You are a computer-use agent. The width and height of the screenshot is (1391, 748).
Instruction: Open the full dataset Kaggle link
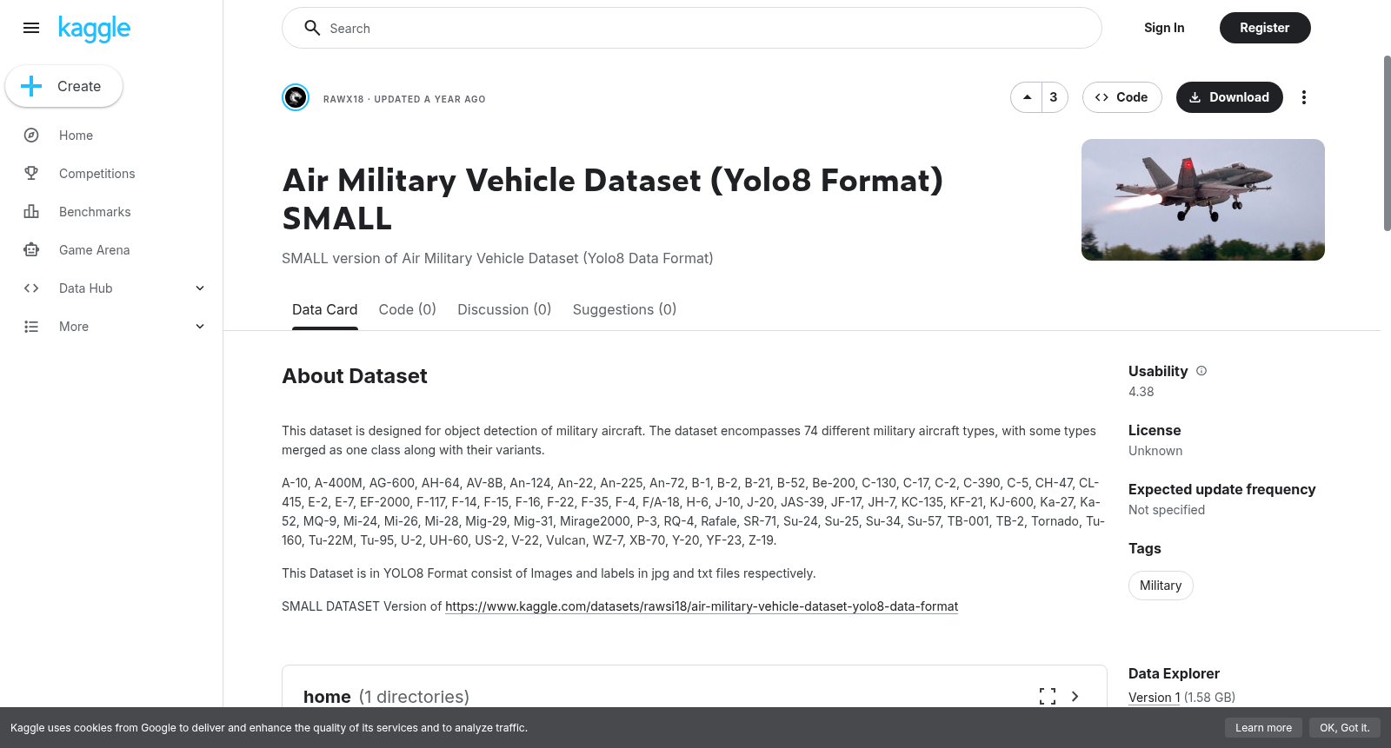(x=702, y=606)
